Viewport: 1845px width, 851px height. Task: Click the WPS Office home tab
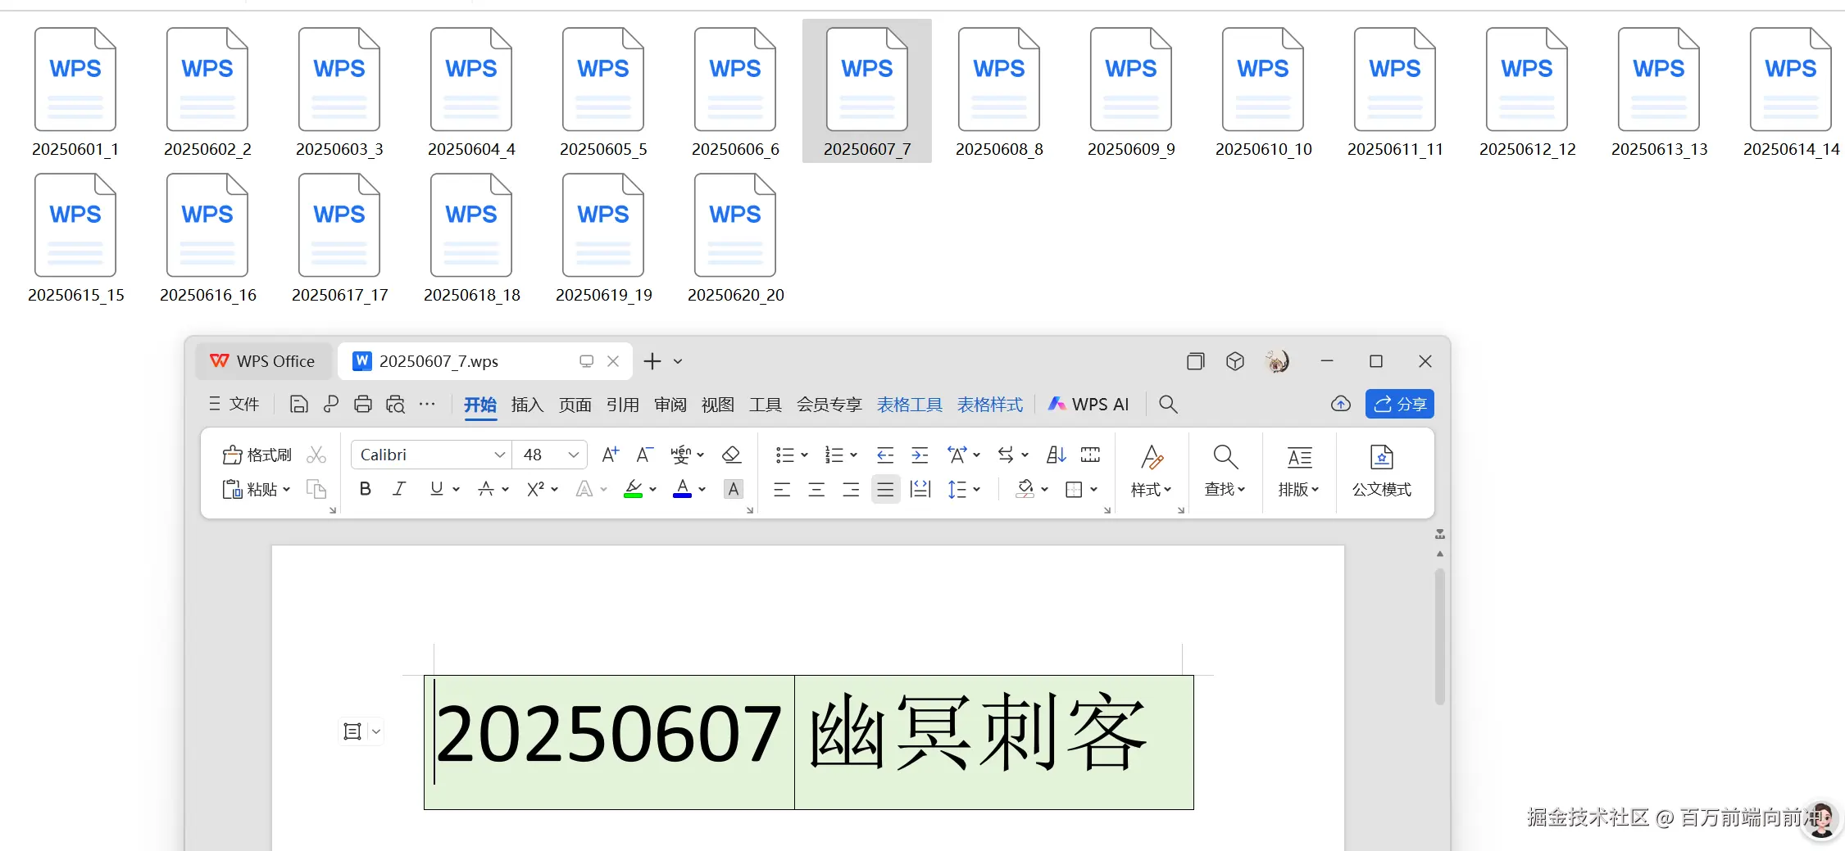point(263,361)
